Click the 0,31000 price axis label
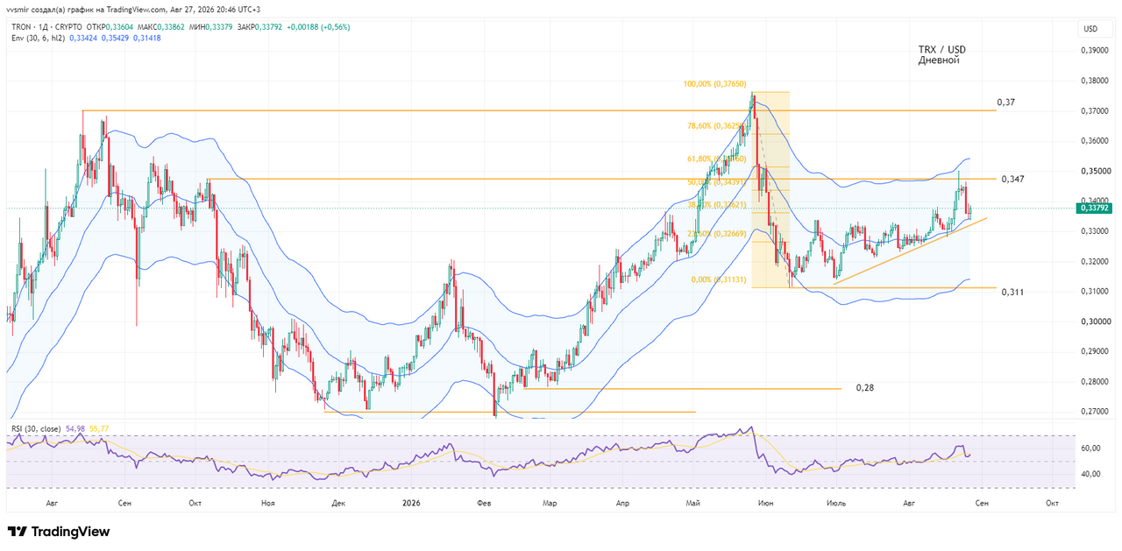Screen dimensions: 1122x551 (1095, 291)
